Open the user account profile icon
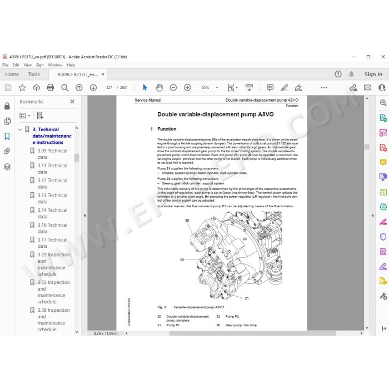Viewport: 389px width, 389px height. [382, 88]
